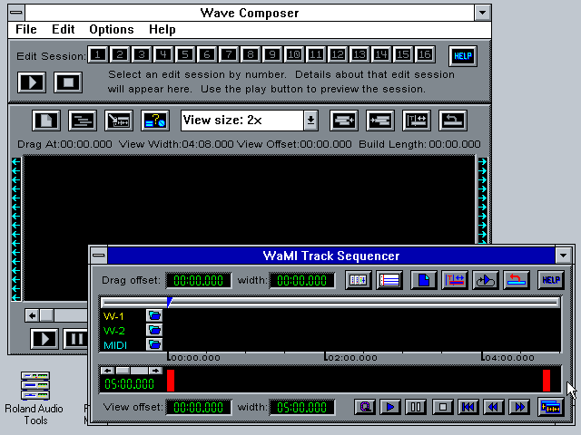Image resolution: width=581 pixels, height=435 pixels.
Task: Open the Edit menu in Wave Composer
Action: [x=63, y=29]
